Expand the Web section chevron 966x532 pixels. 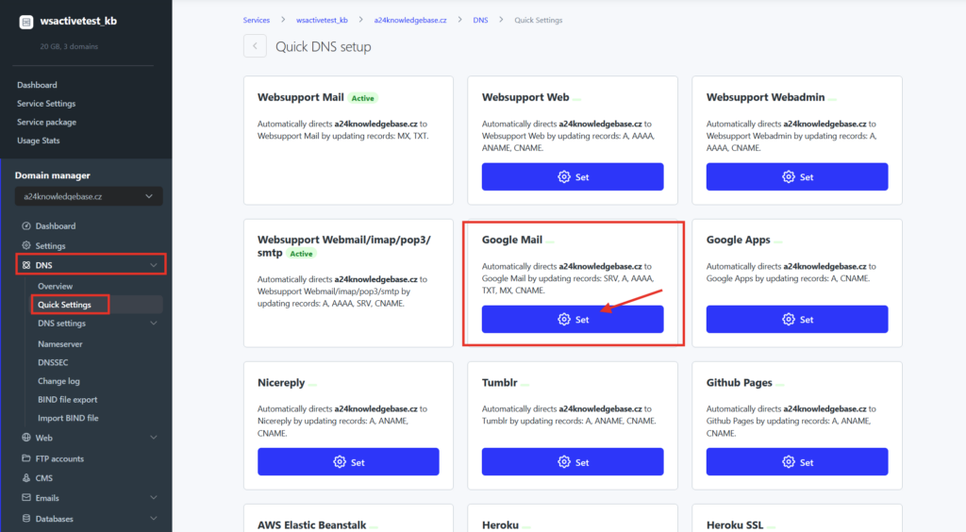click(154, 437)
